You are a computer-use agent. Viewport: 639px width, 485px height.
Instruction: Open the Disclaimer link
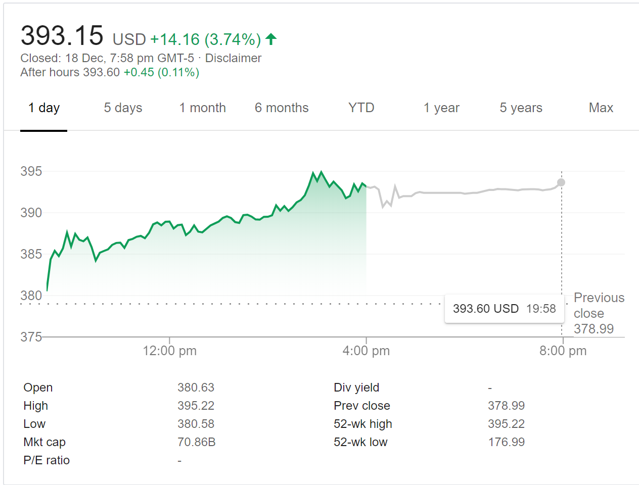pos(233,58)
